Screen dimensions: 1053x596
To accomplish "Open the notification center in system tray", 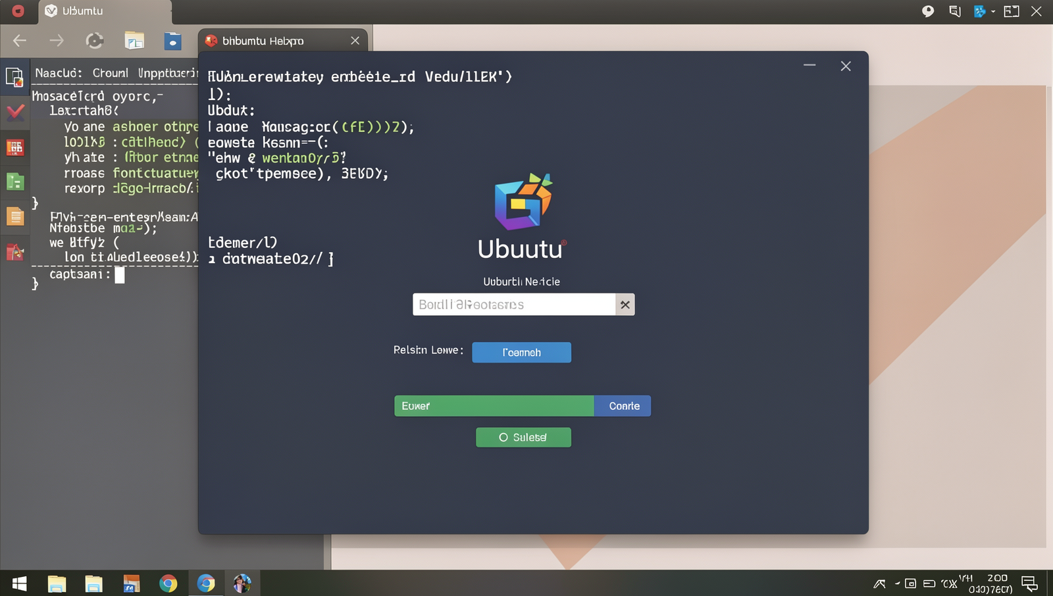I will coord(1029,584).
